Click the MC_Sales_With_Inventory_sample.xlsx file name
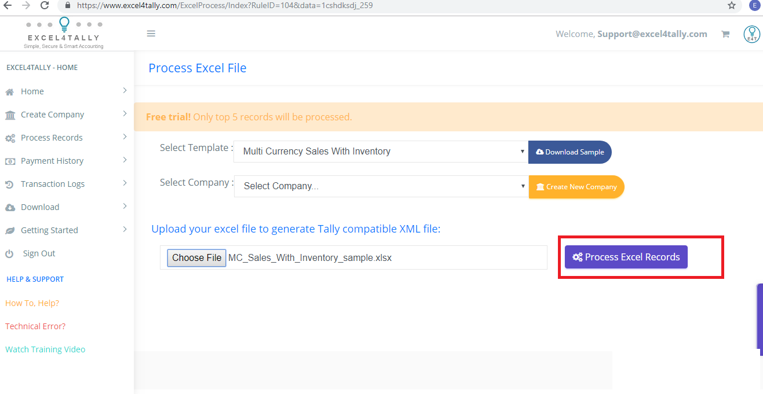 tap(310, 258)
